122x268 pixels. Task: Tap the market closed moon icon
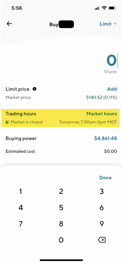(x=7, y=122)
